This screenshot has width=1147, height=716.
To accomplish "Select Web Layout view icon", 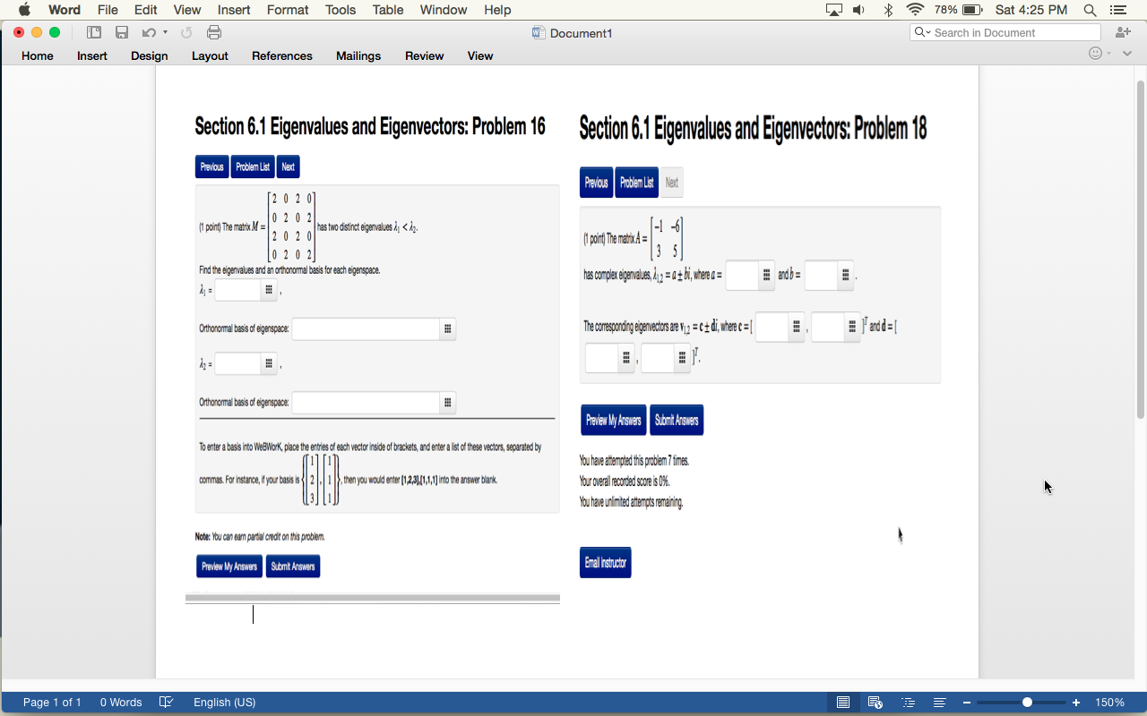I will [x=875, y=703].
